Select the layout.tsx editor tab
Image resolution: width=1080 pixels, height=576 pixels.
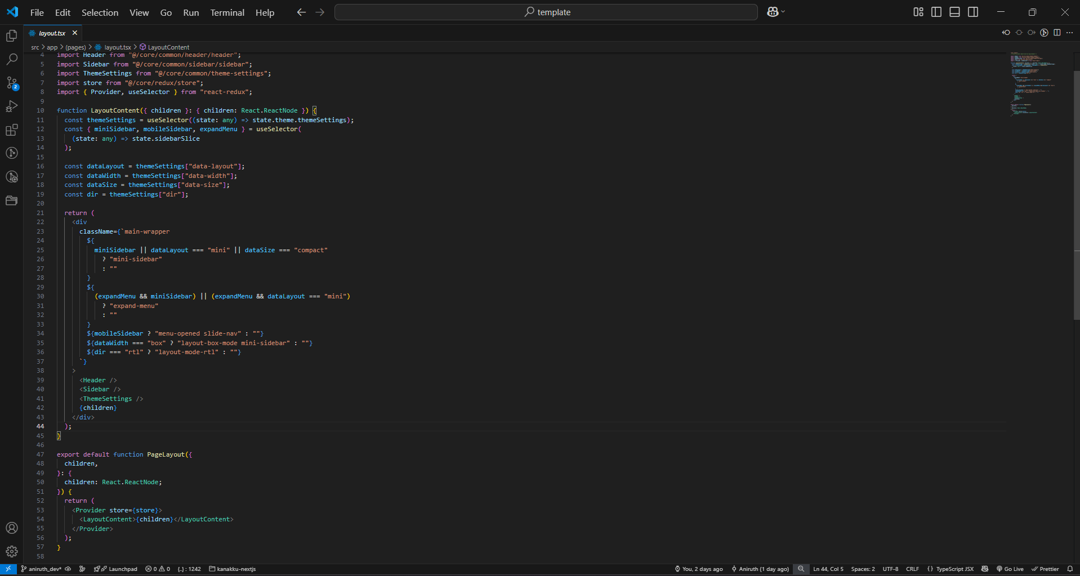coord(52,33)
